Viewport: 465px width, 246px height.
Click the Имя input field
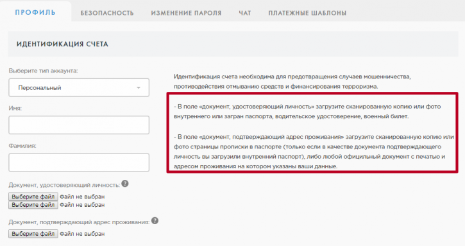pyautogui.click(x=79, y=125)
